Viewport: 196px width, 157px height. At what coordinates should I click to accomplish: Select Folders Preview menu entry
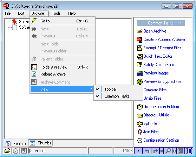click(x=63, y=67)
